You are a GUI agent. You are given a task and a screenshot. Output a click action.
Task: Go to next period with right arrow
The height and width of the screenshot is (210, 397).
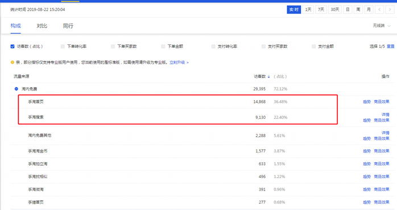[390, 10]
